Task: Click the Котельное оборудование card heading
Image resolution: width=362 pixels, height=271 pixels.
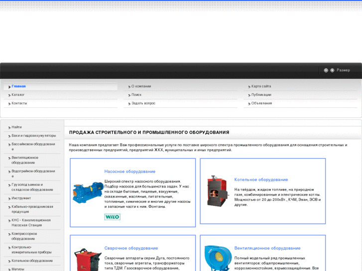Action: pyautogui.click(x=261, y=180)
